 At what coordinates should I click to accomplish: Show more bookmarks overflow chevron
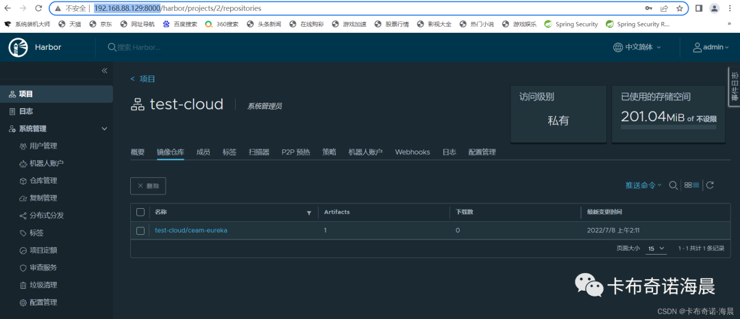pos(730,23)
